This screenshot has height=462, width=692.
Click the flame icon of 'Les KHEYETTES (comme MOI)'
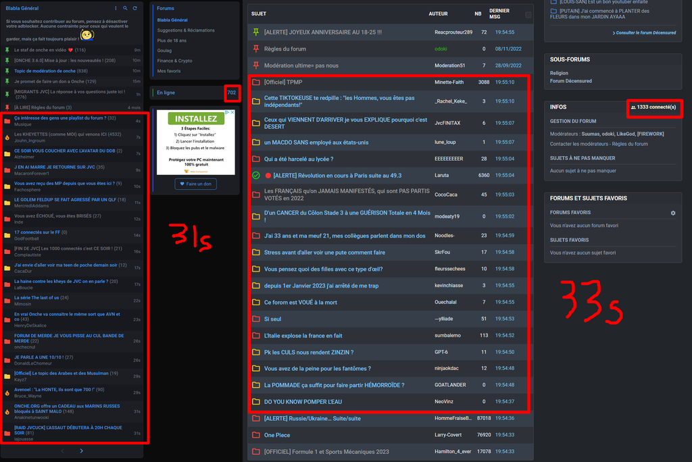click(7, 137)
